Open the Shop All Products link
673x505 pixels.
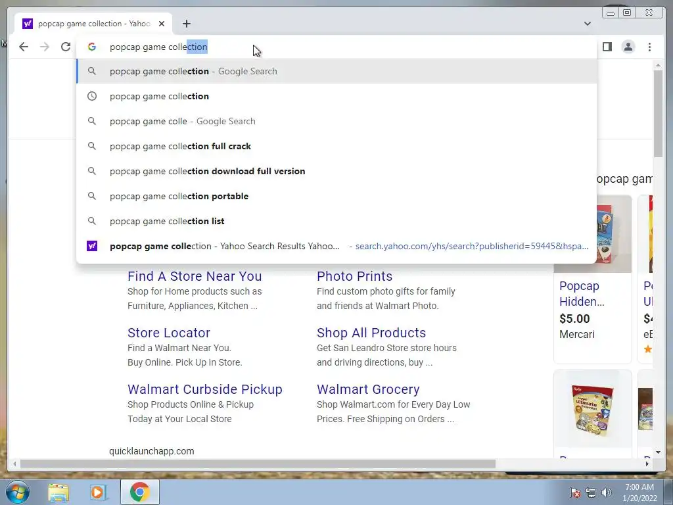click(371, 333)
